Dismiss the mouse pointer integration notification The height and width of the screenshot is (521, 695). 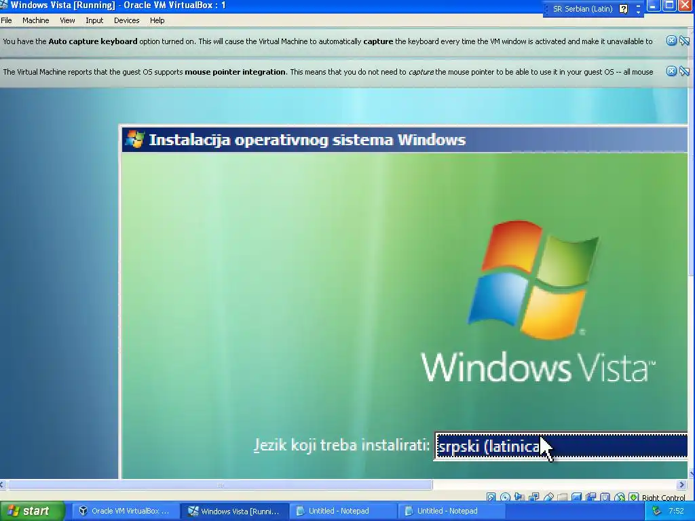pos(671,71)
